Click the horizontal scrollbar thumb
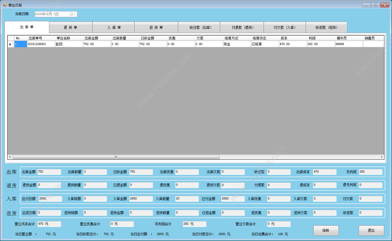 (x=116, y=157)
